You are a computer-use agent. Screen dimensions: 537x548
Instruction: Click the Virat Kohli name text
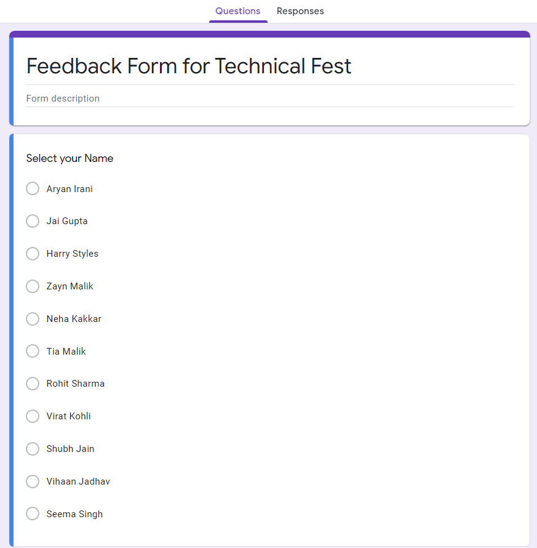[x=68, y=416]
